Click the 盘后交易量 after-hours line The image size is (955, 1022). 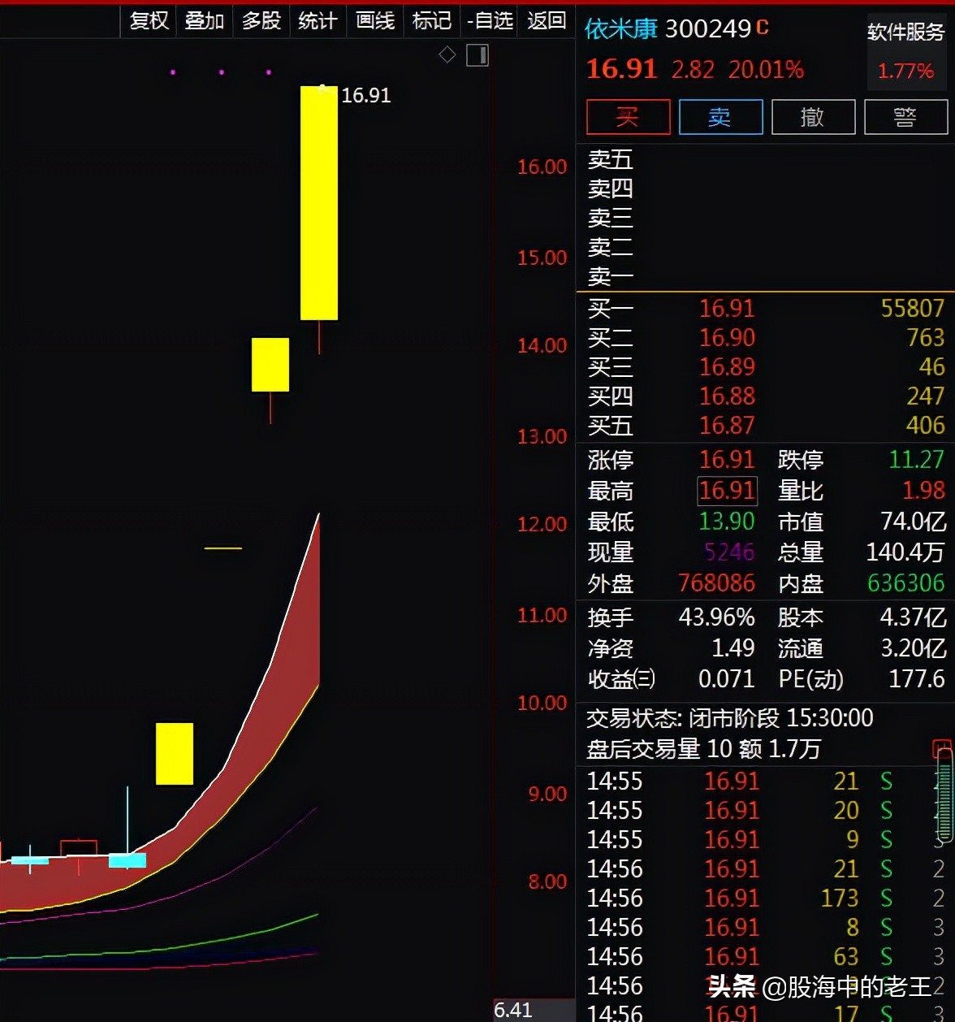(x=703, y=749)
